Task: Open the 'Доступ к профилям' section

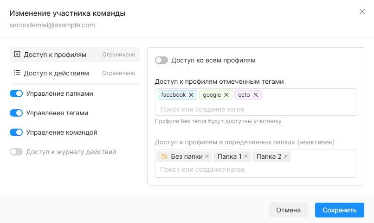Action: coord(75,55)
